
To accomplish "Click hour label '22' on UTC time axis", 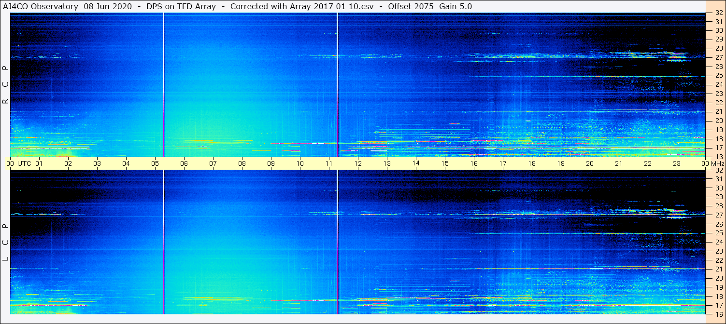I will (648, 163).
